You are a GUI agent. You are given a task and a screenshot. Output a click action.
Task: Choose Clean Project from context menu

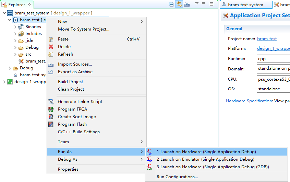coord(96,89)
